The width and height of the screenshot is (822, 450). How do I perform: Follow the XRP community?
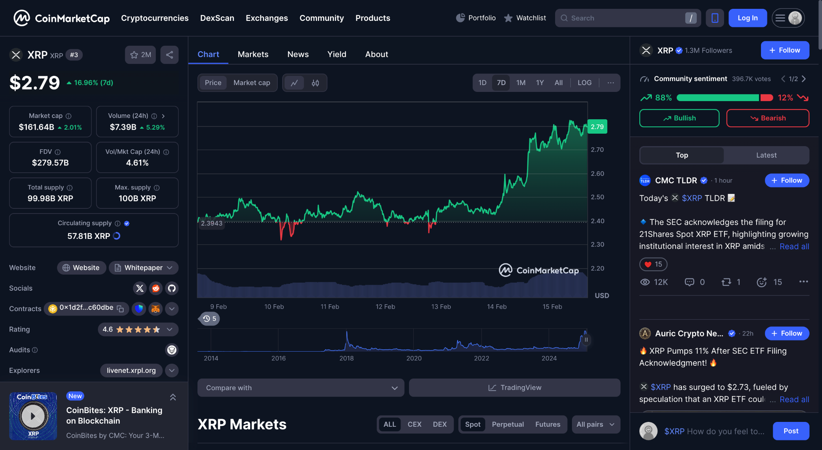point(785,51)
